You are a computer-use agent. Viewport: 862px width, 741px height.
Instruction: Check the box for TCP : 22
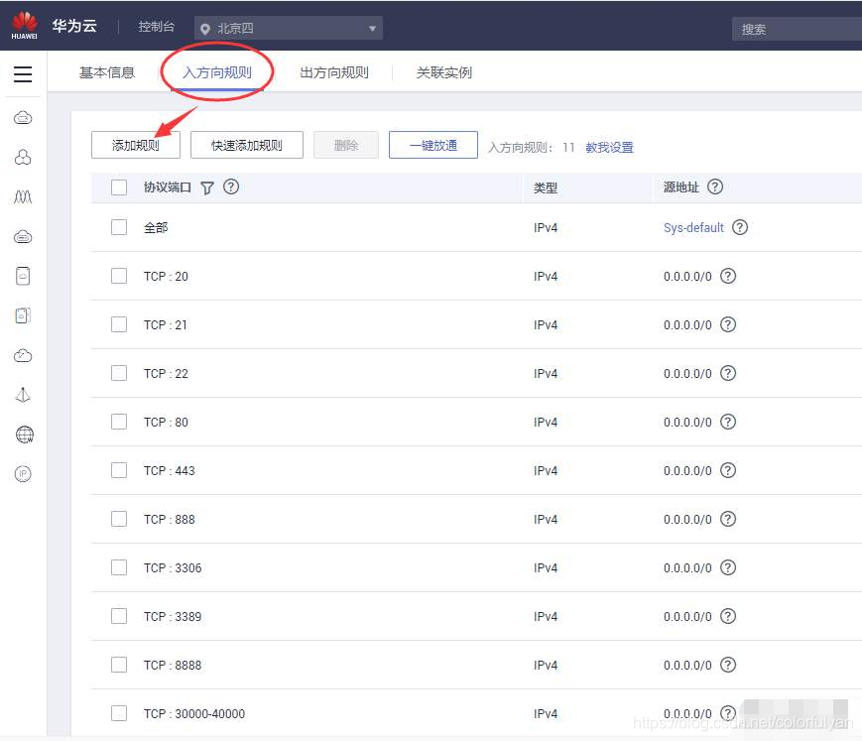[x=119, y=373]
